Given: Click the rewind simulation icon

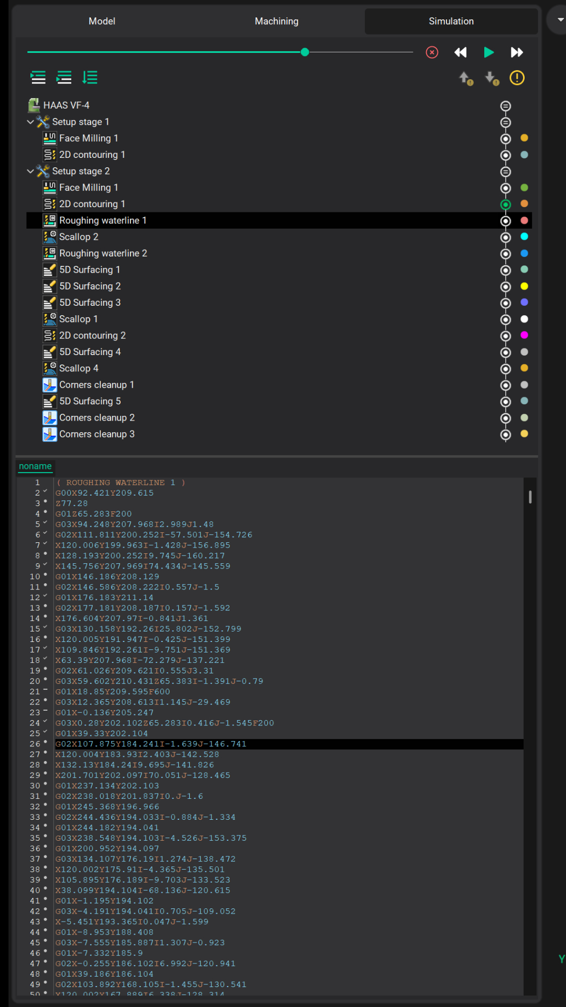Looking at the screenshot, I should [x=460, y=52].
